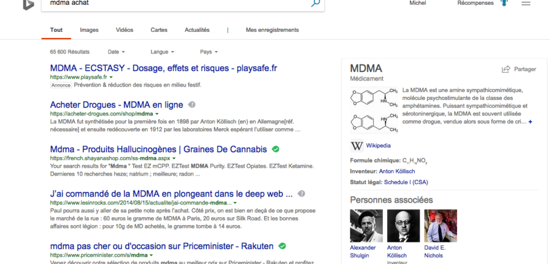Click the search magnifier icon

[315, 3]
